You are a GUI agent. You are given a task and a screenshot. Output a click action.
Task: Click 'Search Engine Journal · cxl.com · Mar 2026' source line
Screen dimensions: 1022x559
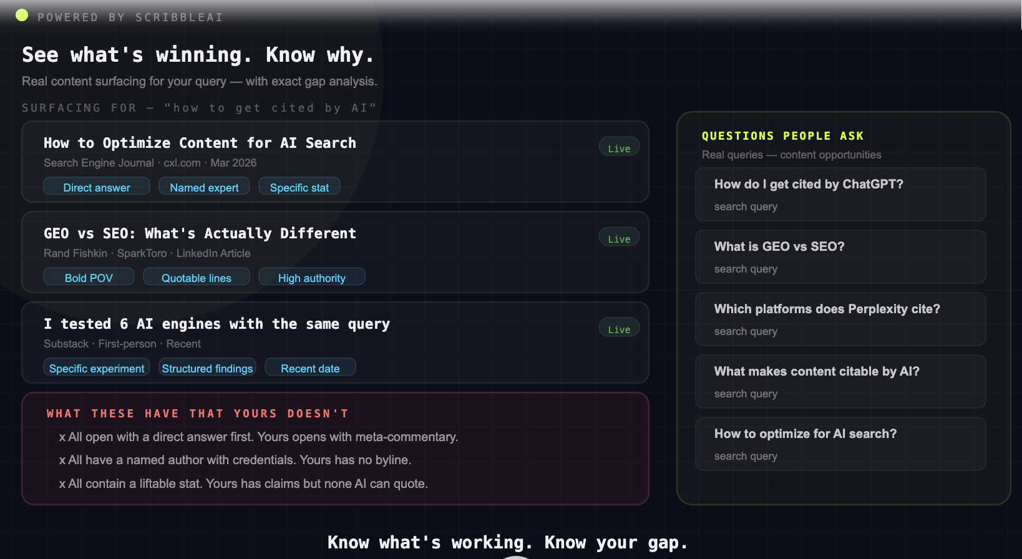click(x=150, y=163)
